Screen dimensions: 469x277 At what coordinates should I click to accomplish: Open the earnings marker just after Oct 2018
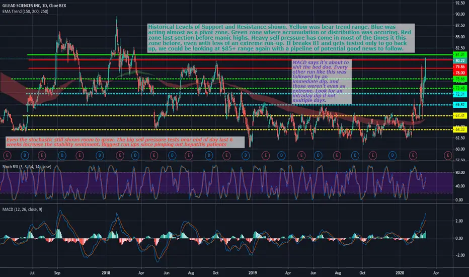(x=226, y=156)
